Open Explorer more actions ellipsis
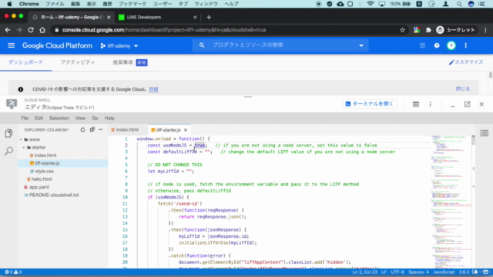493x277 pixels. (101, 130)
